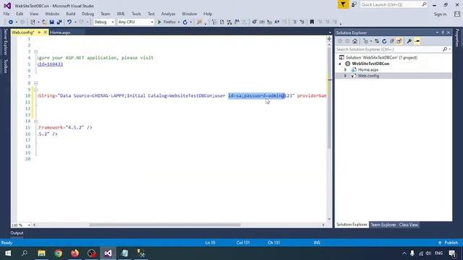Switch to the Home.aspx editor tab
Image resolution: width=463 pixels, height=260 pixels.
[60, 32]
